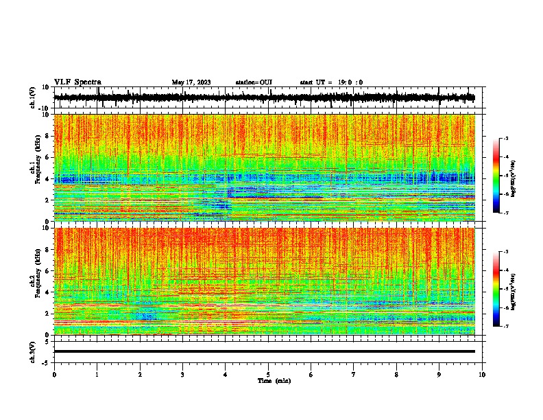Click the ch.3(V) flat trace line
The image size is (543, 420).
click(265, 351)
